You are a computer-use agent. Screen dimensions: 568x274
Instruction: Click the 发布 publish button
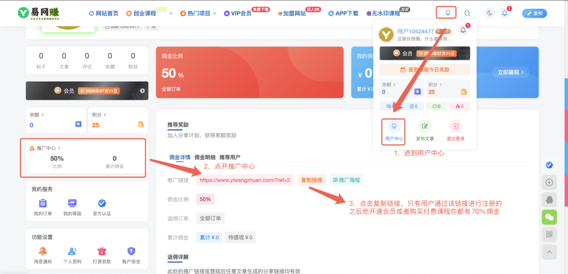click(x=534, y=13)
